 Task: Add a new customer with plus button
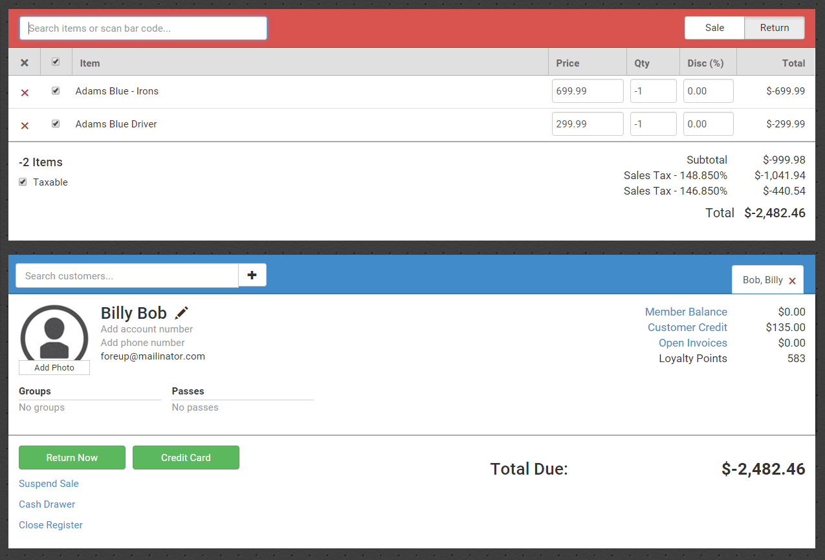click(x=252, y=275)
